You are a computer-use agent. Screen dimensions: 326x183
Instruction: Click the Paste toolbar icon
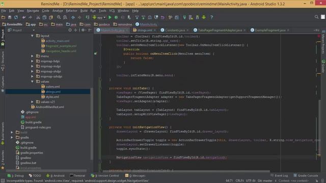tap(51, 17)
